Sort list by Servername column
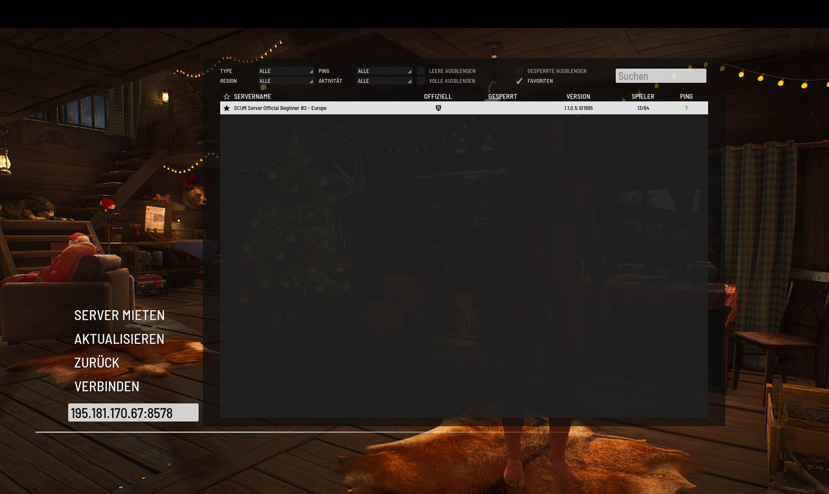Screen dimensions: 829x494 253,96
